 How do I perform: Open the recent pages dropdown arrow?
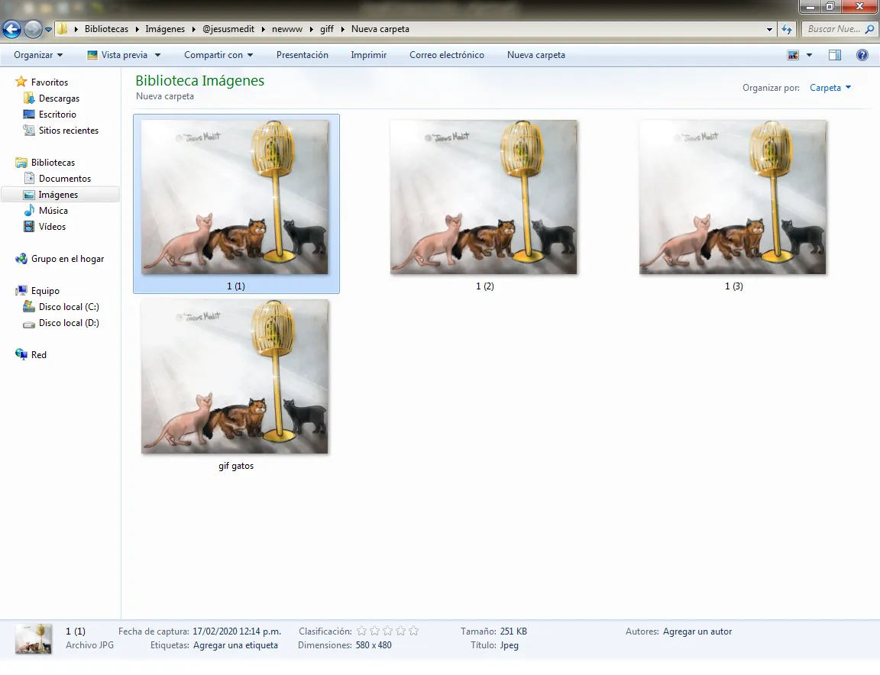click(x=48, y=29)
